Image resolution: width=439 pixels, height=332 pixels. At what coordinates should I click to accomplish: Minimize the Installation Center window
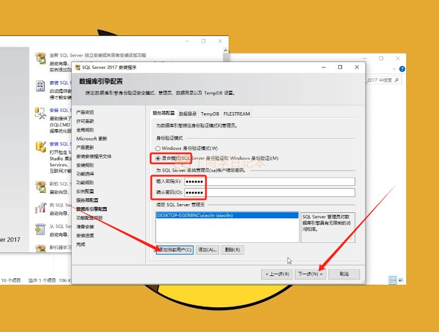coord(187,41)
